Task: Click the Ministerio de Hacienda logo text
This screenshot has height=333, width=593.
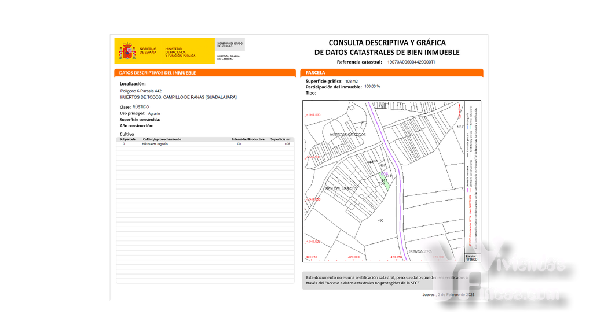Action: point(181,52)
